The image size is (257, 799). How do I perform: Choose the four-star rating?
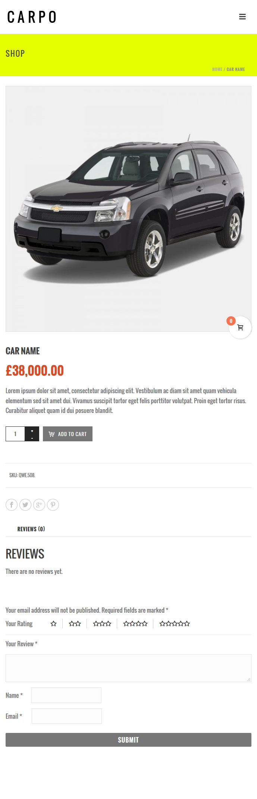tap(135, 624)
